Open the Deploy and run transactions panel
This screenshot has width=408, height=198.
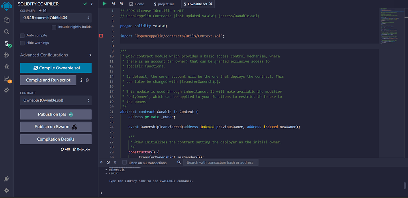6,55
